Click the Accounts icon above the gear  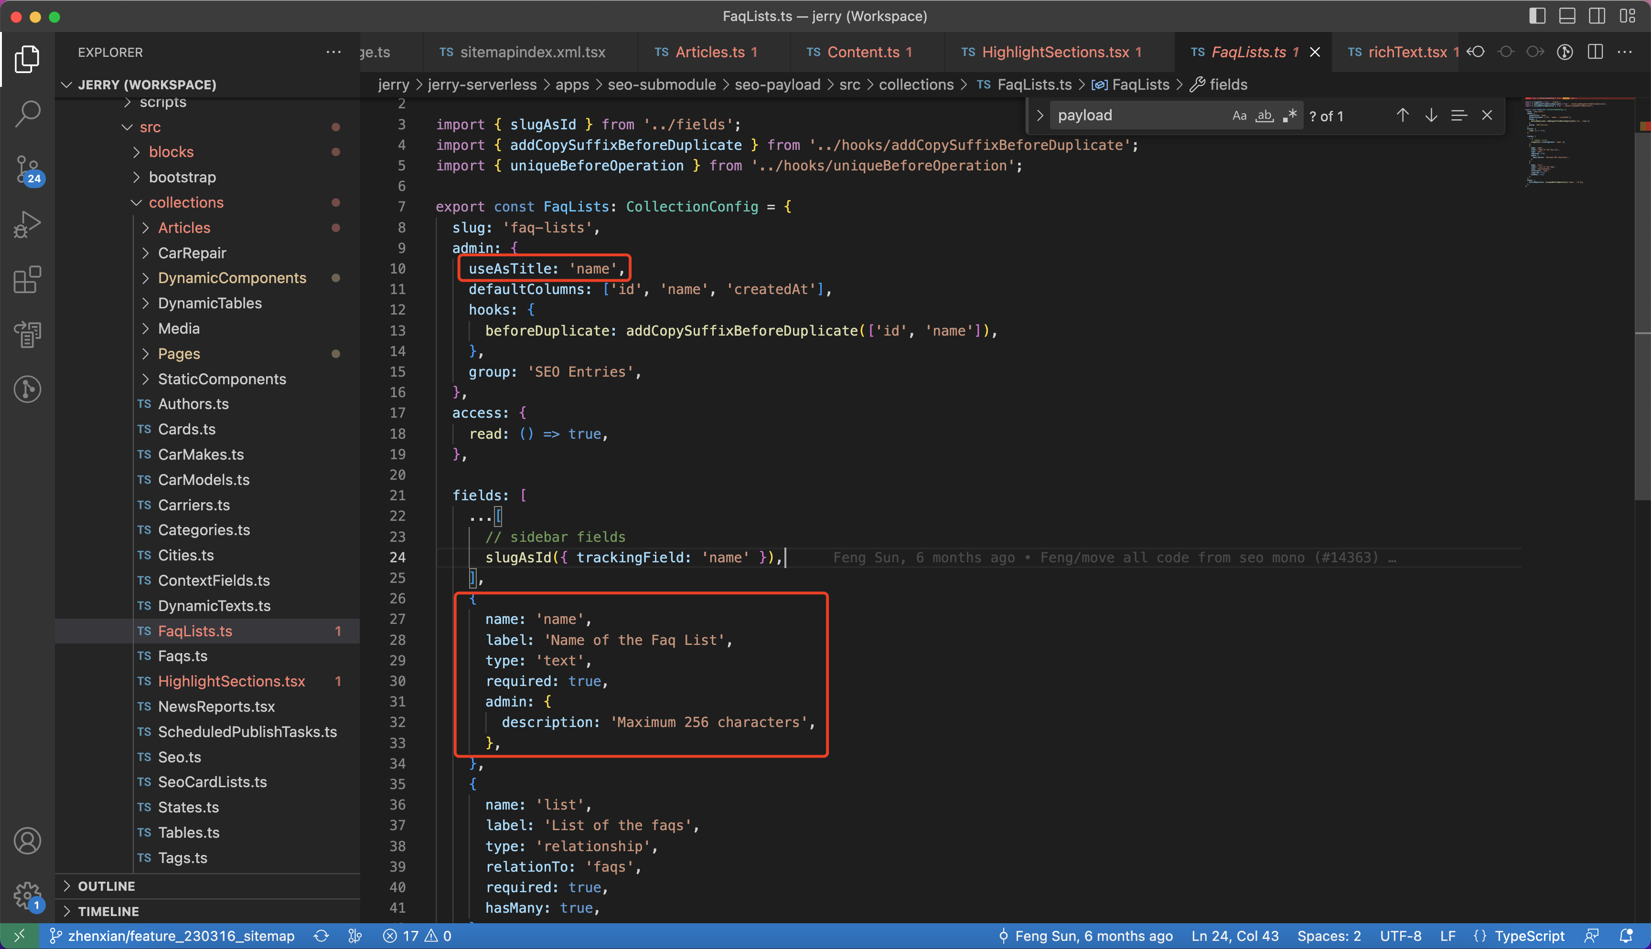(x=27, y=841)
